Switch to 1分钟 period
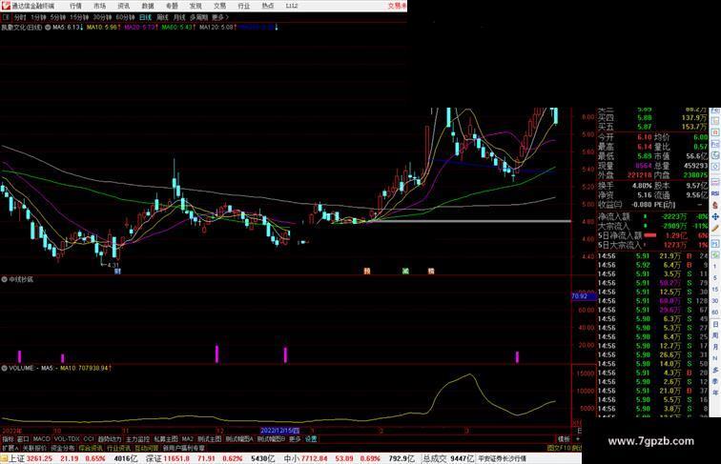The image size is (721, 464). coord(38,17)
